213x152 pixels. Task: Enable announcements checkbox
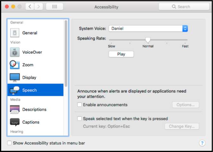point(79,105)
